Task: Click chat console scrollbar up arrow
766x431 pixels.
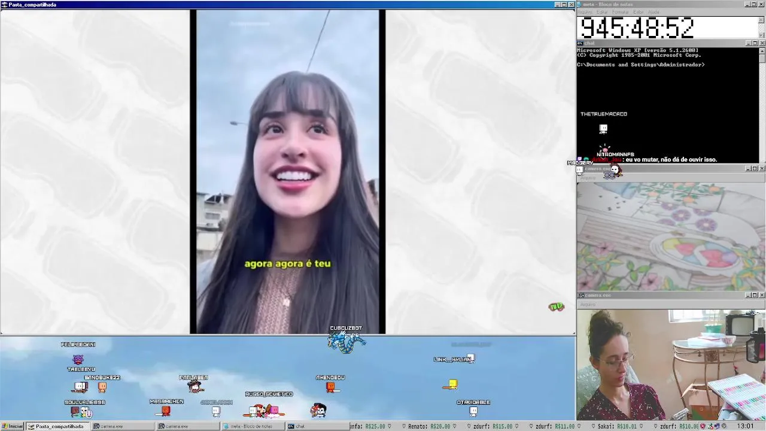Action: point(762,50)
